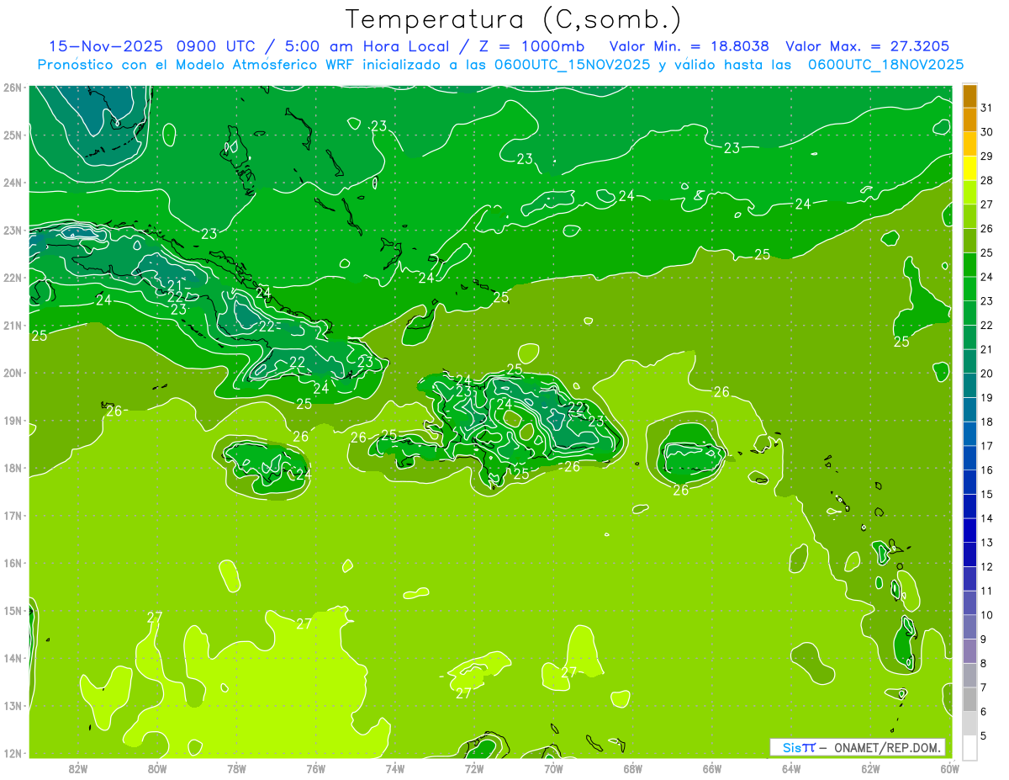Click the teal legend swatch between 19 and 20
Image resolution: width=1009 pixels, height=780 pixels.
pos(969,385)
